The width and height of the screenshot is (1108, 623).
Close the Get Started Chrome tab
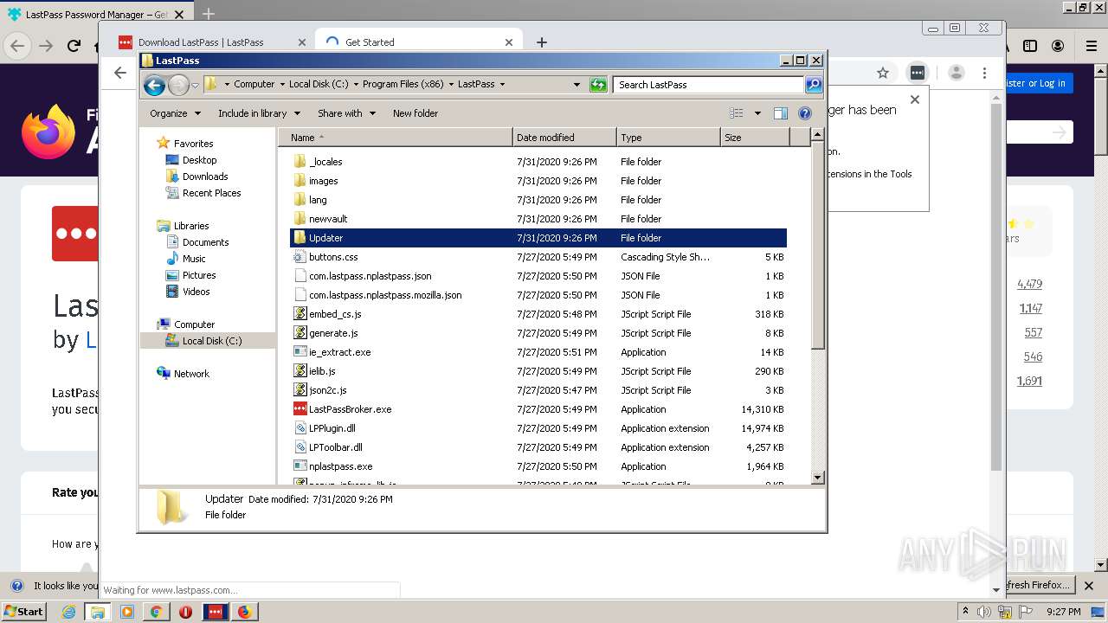[x=509, y=42]
